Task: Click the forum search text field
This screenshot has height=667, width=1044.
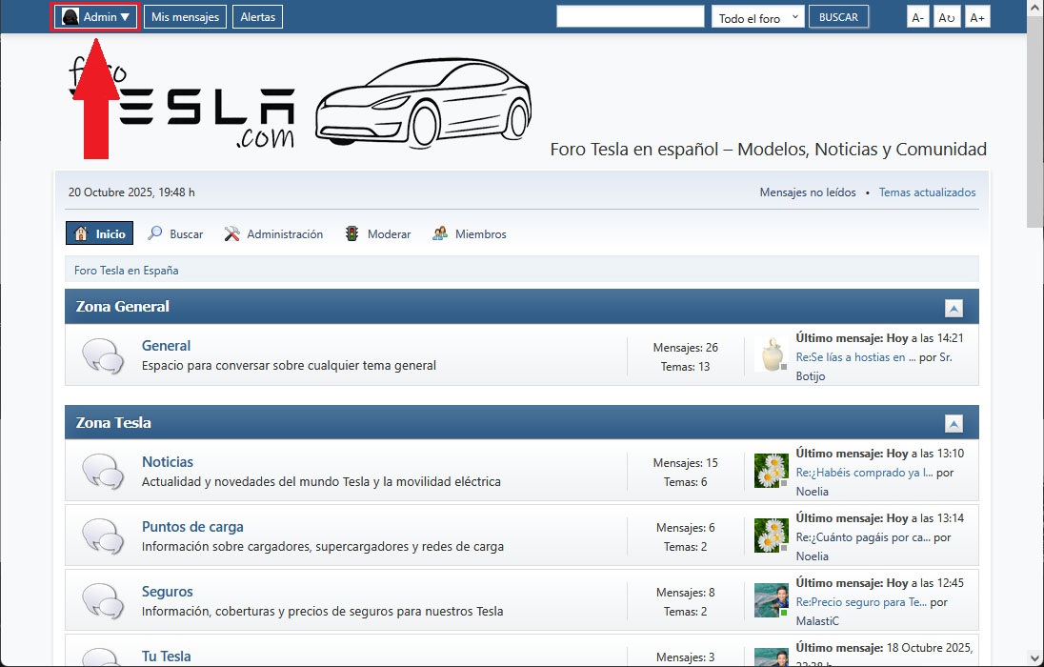Action: [x=630, y=17]
